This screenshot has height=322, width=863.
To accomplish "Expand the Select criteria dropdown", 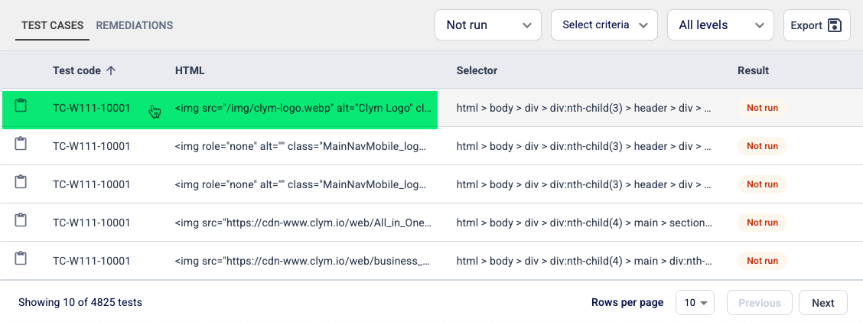I will pos(604,24).
